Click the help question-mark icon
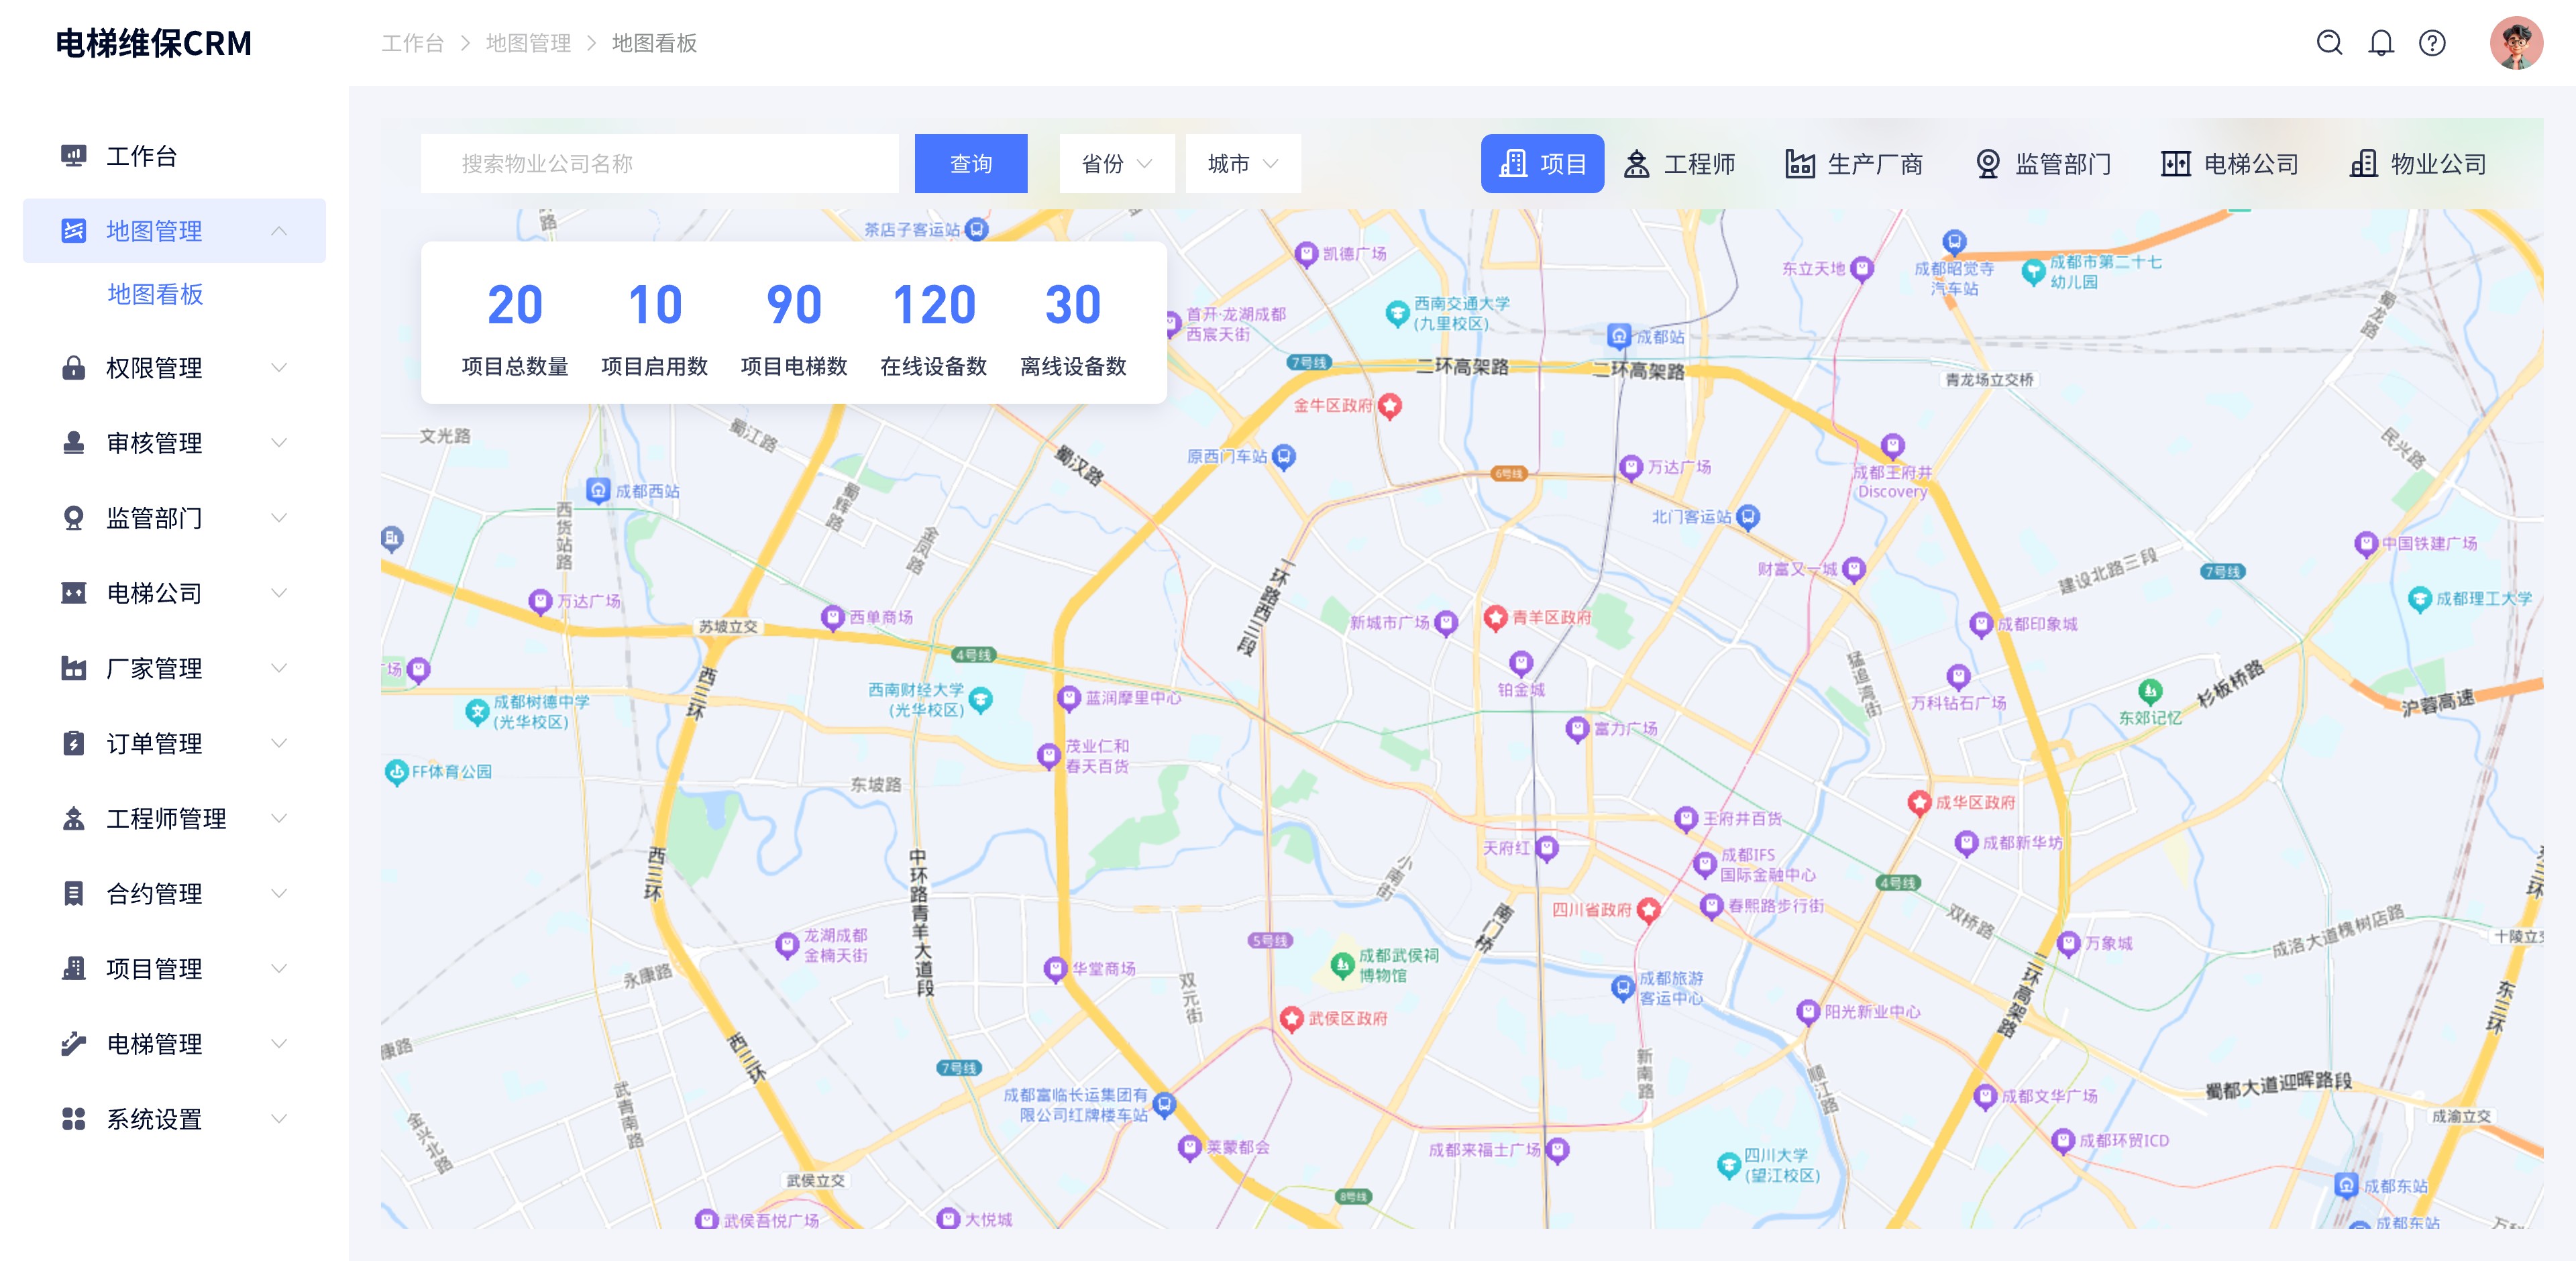 2432,43
